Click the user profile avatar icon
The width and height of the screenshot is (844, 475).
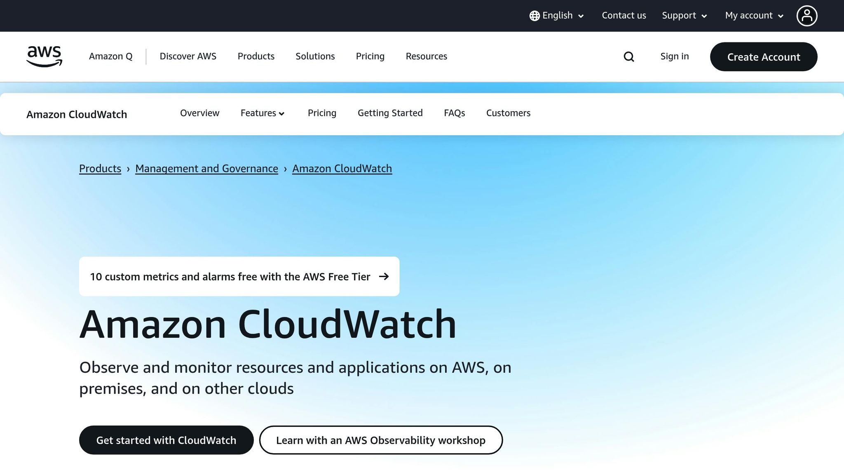point(806,16)
